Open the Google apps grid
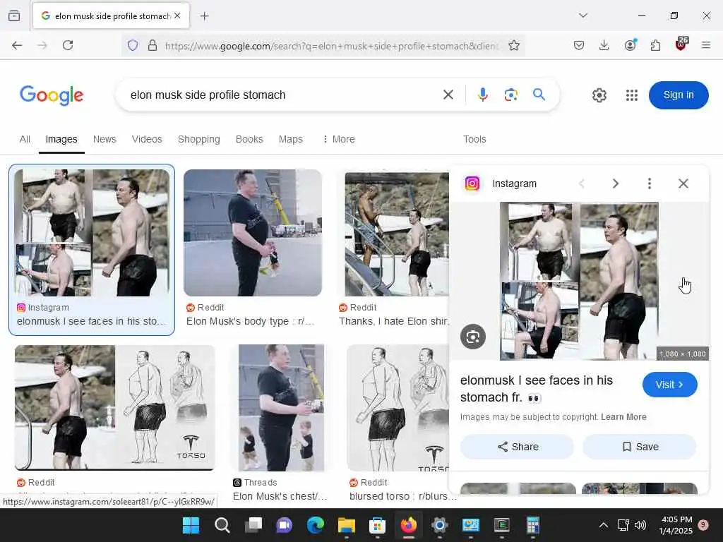 click(632, 95)
